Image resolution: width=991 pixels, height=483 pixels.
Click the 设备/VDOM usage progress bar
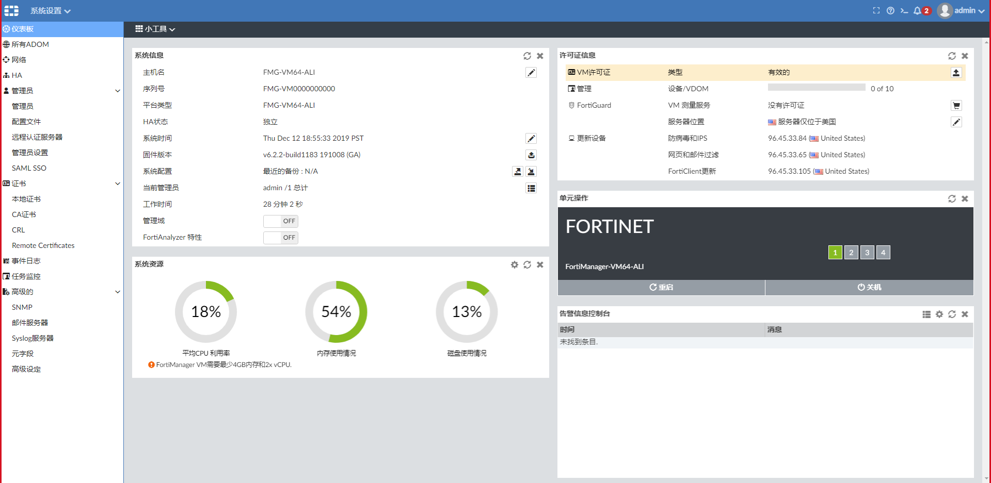817,88
